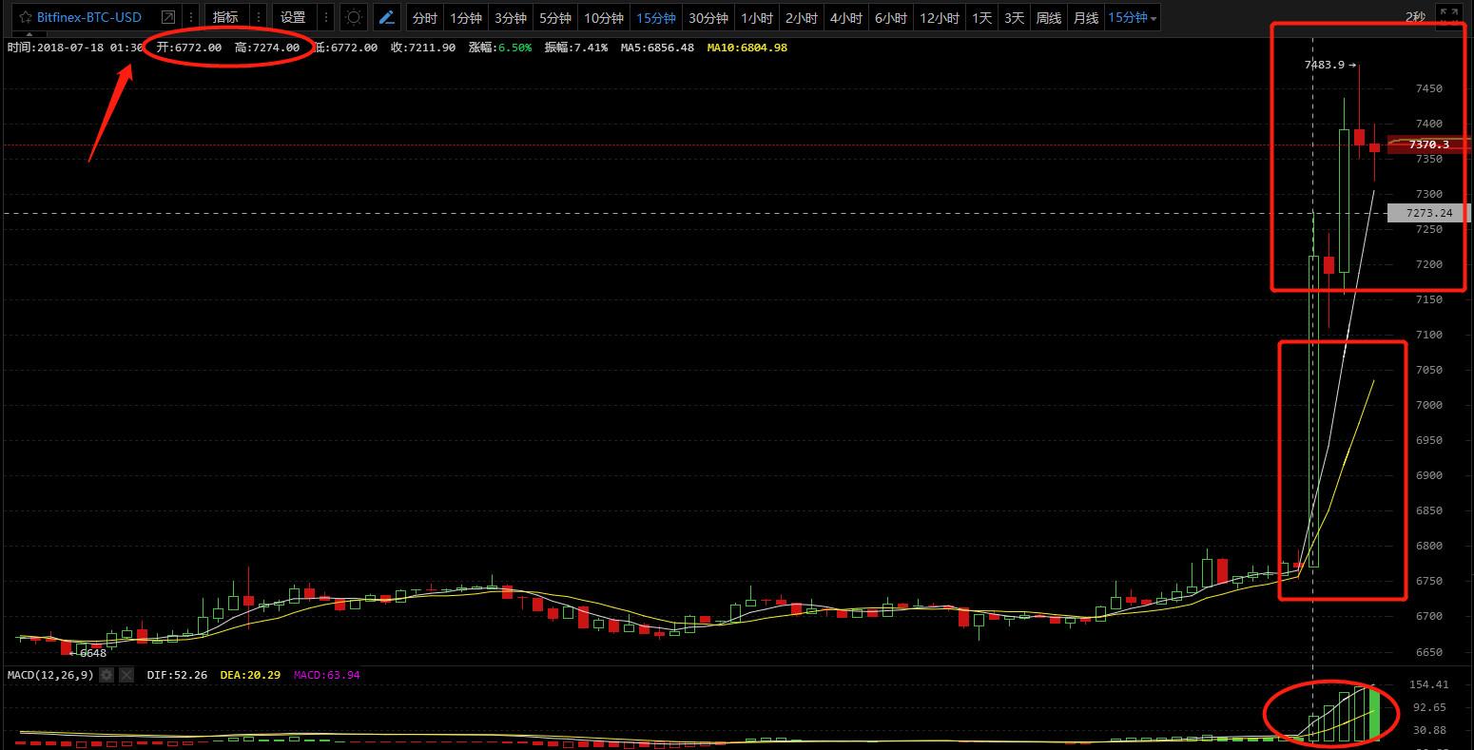This screenshot has width=1474, height=750.
Task: Click the 收:7211.90 close price
Action: coord(423,48)
